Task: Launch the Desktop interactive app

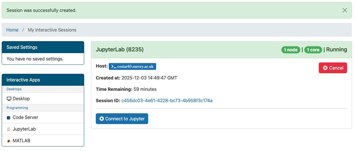Action: pos(43,98)
